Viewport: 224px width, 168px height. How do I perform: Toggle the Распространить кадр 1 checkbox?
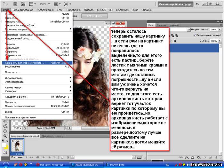[195, 35]
